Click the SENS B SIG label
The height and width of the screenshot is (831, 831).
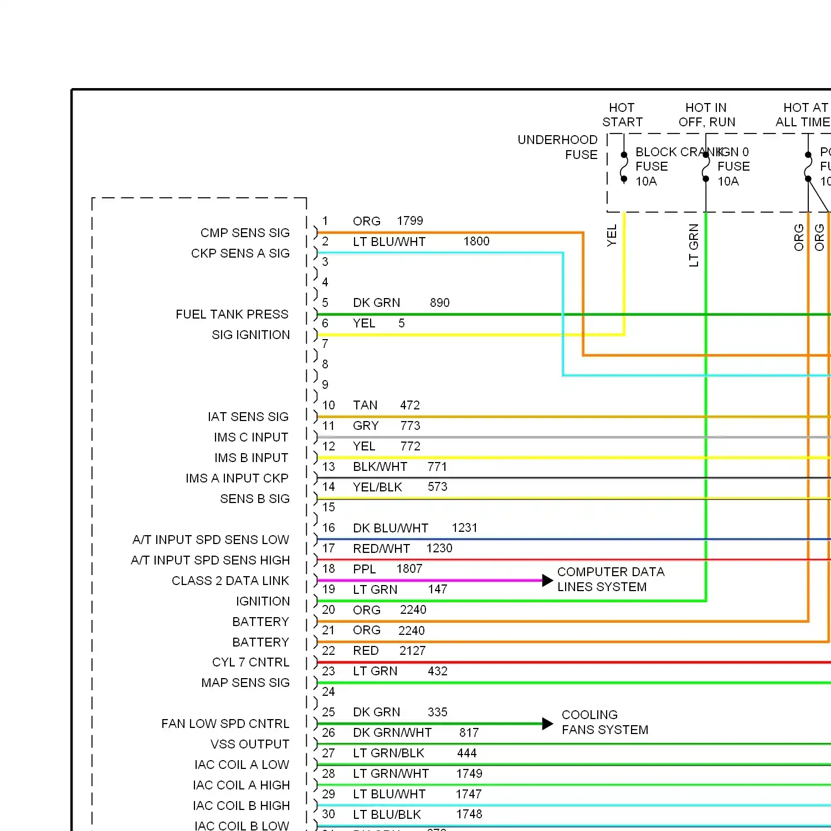[255, 499]
